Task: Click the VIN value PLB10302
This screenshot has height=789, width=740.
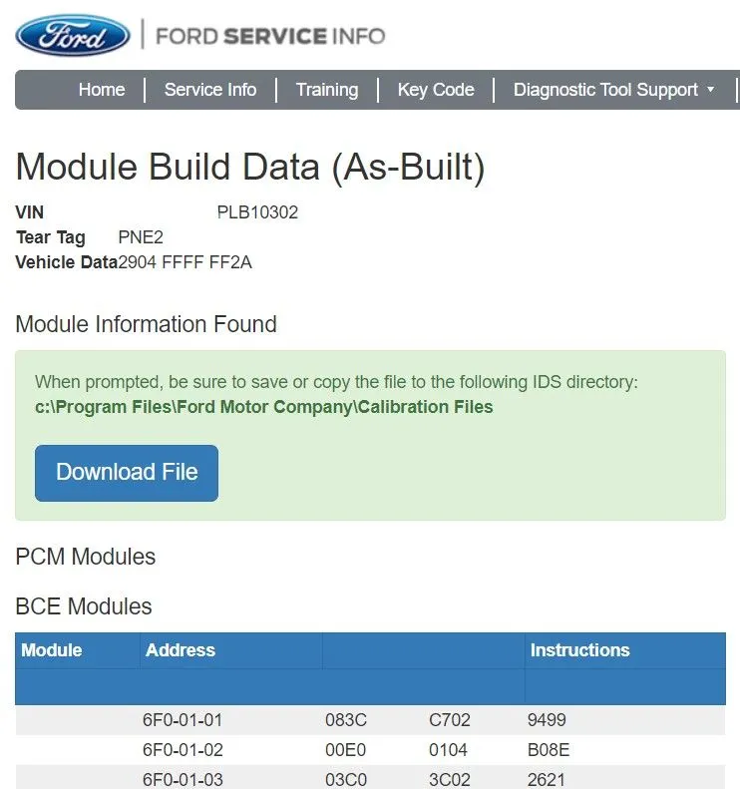Action: [257, 212]
